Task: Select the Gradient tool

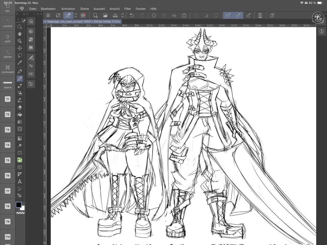Action: coord(20,138)
